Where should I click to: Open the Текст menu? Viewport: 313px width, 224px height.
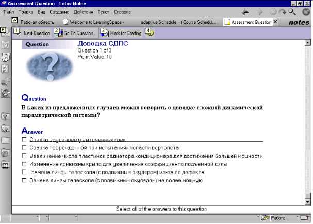(103, 12)
